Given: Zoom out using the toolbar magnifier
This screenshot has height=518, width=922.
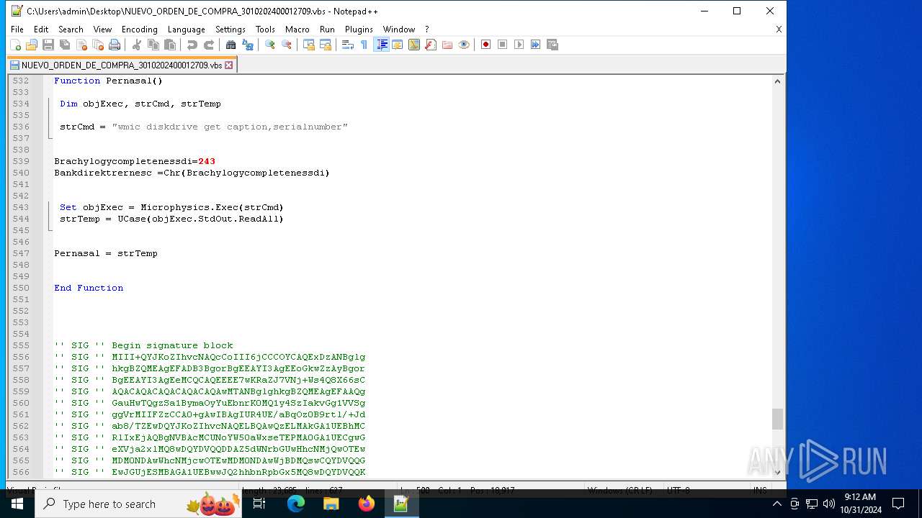Looking at the screenshot, I should [x=287, y=45].
